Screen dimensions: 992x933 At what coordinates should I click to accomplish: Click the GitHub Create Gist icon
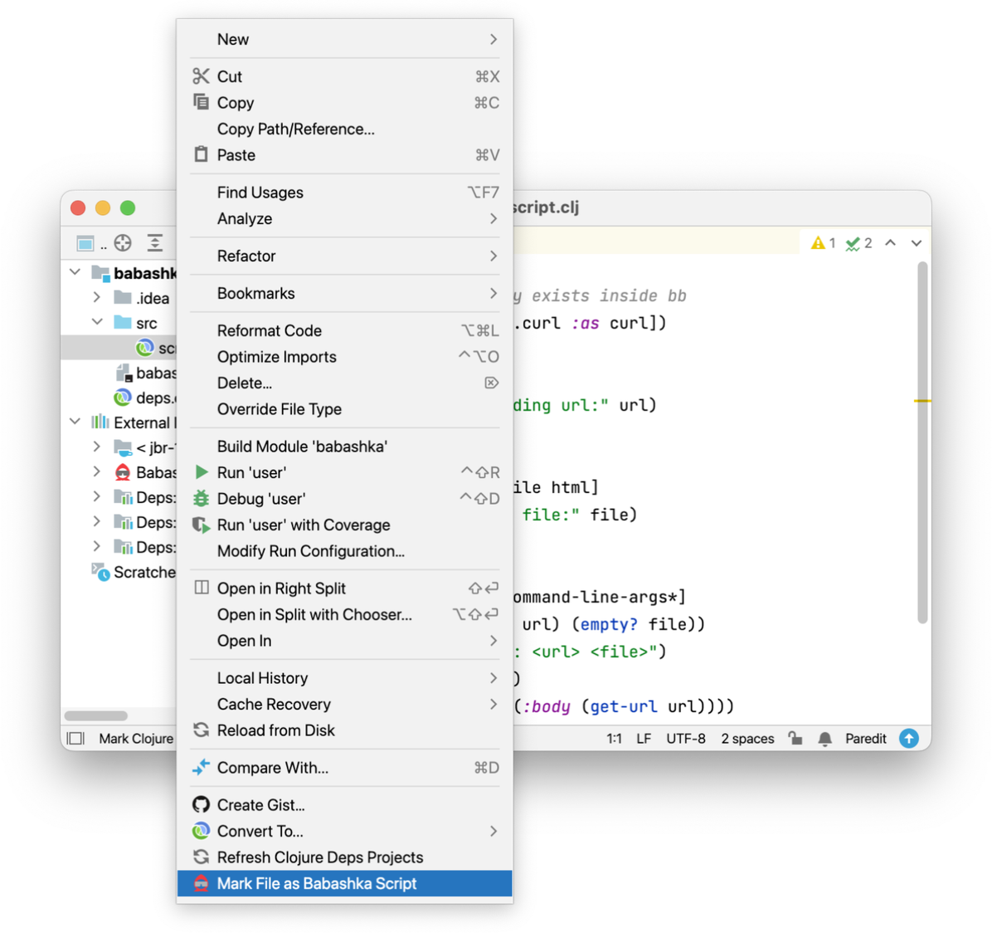coord(201,804)
